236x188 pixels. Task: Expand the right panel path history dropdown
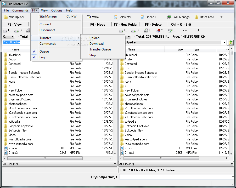coord(224,43)
